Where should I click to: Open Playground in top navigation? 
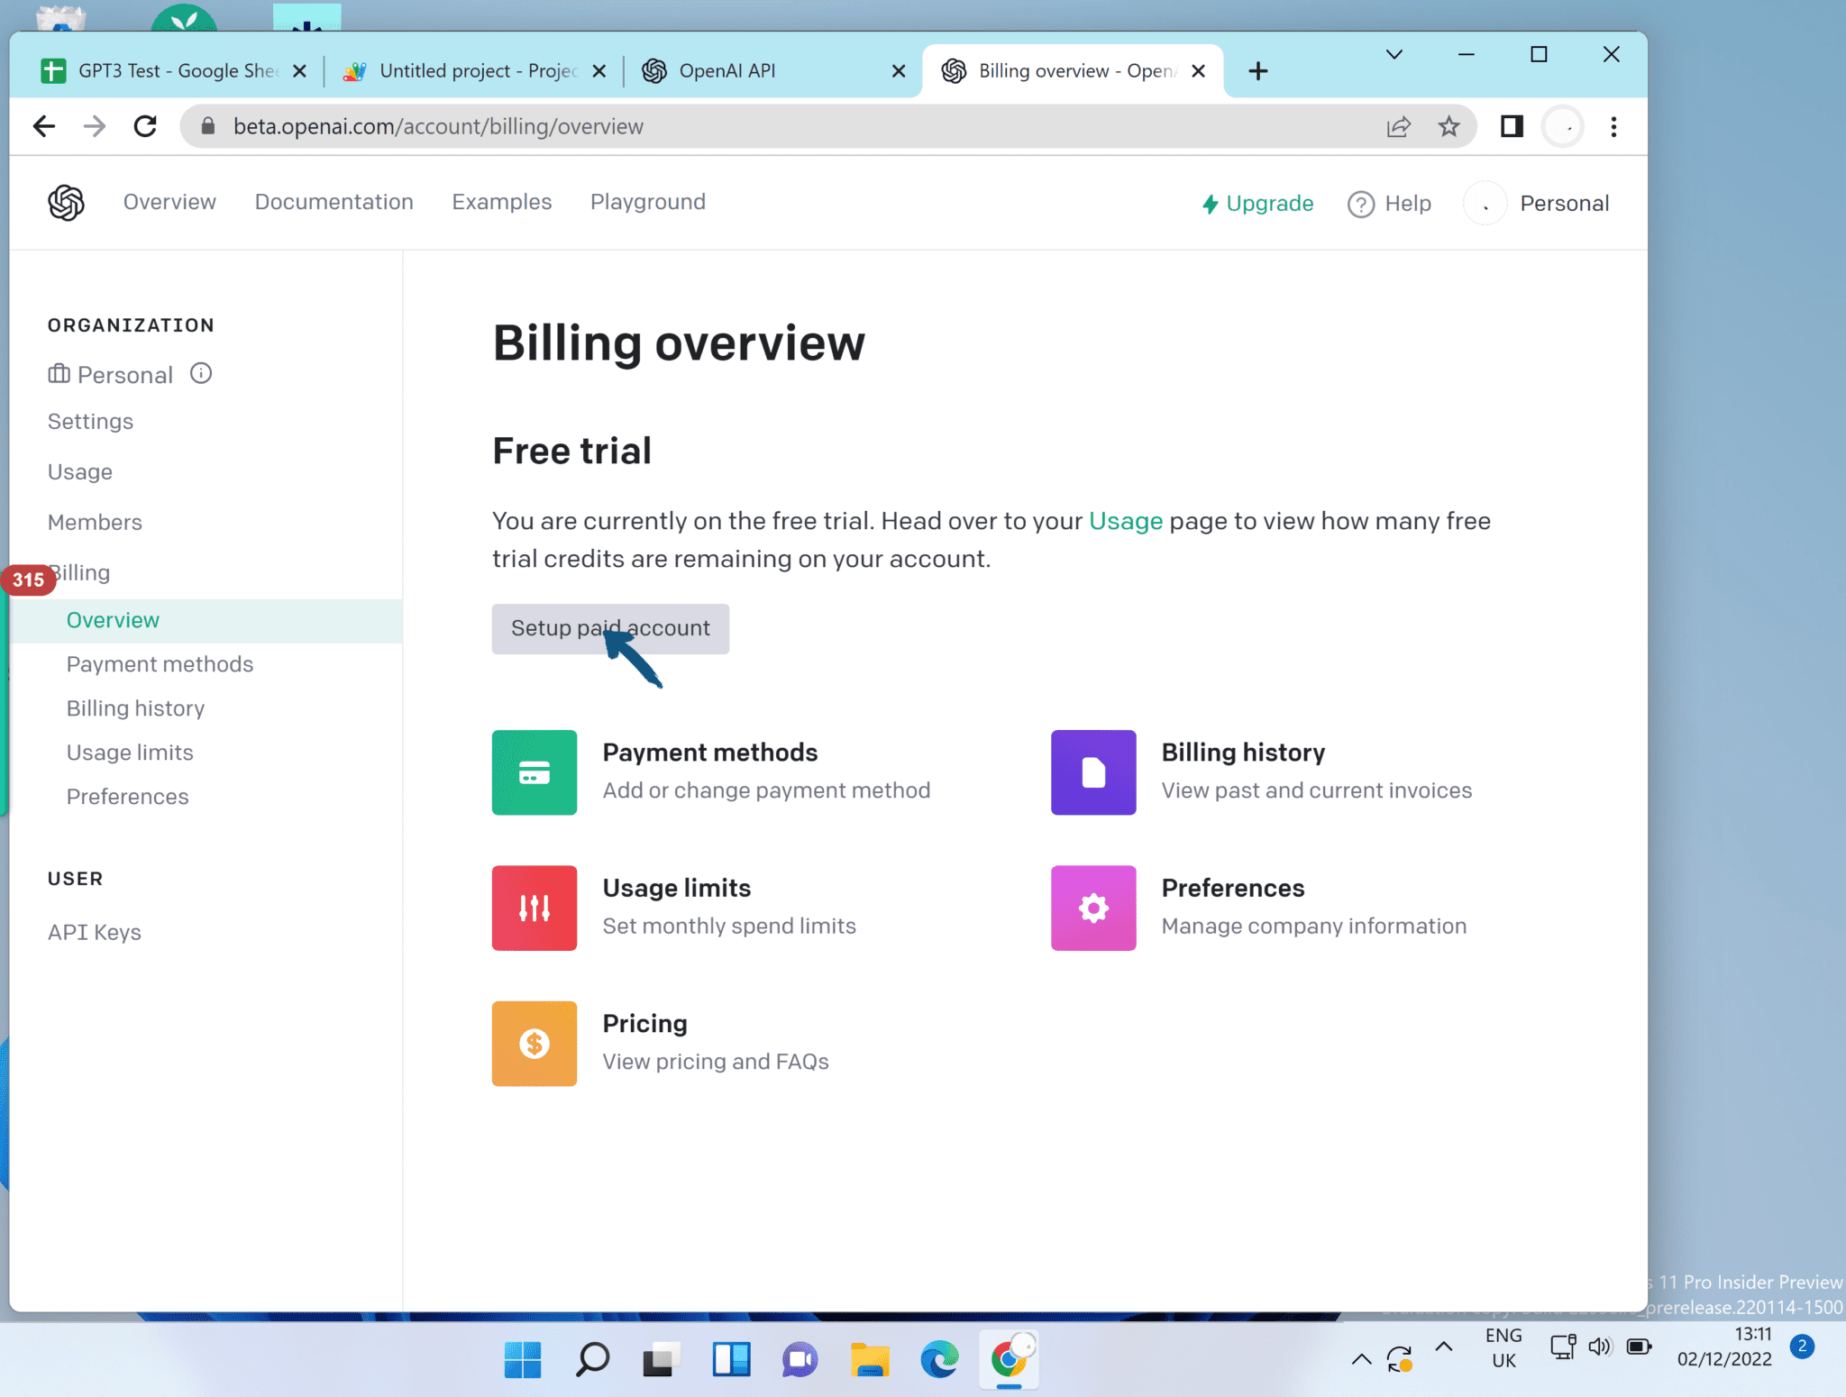647,202
